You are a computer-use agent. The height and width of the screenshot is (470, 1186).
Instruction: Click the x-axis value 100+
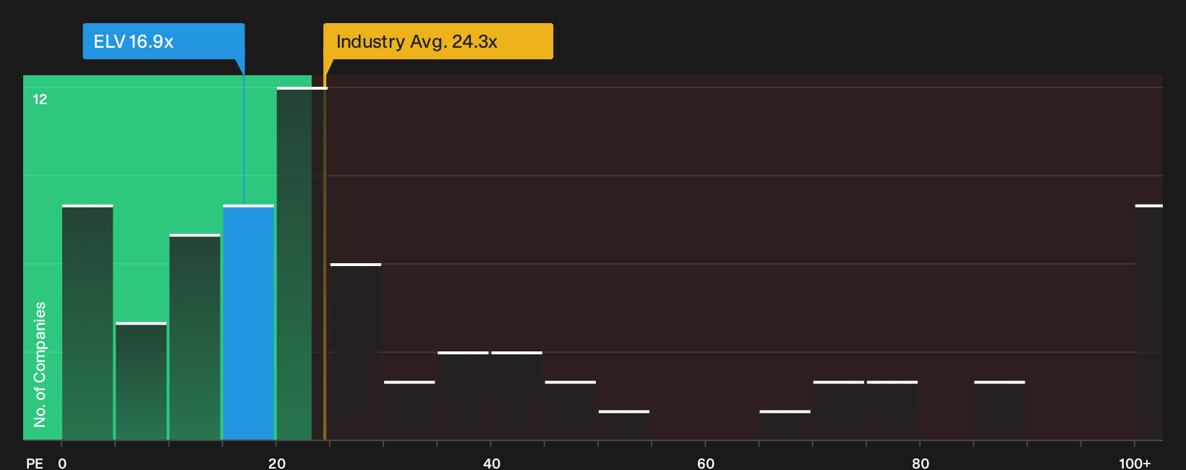tap(1135, 463)
